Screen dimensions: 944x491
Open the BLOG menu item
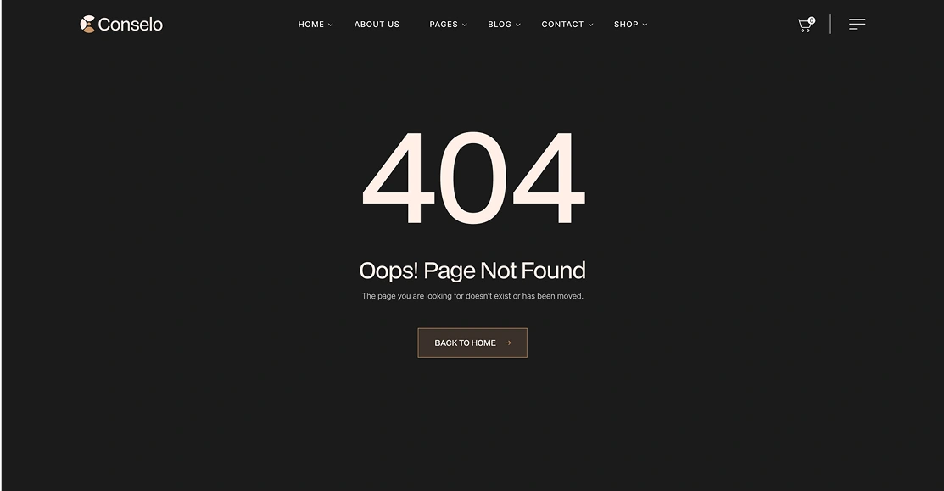(x=500, y=24)
